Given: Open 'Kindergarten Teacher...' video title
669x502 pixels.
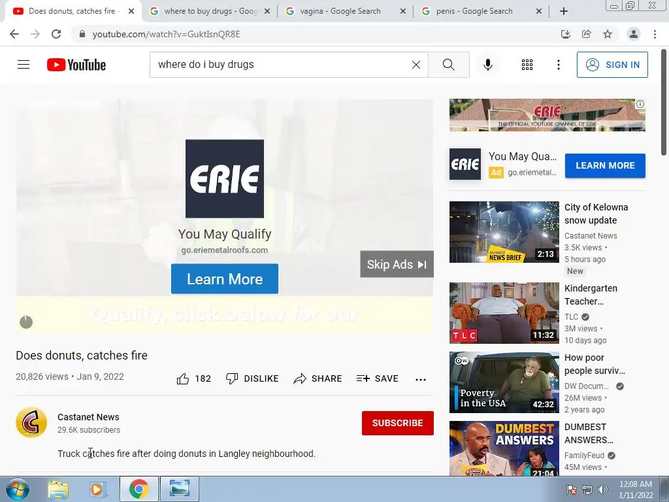Looking at the screenshot, I should click(591, 295).
